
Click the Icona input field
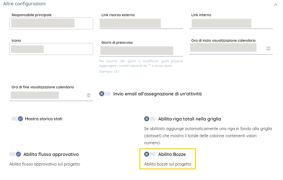click(x=51, y=49)
